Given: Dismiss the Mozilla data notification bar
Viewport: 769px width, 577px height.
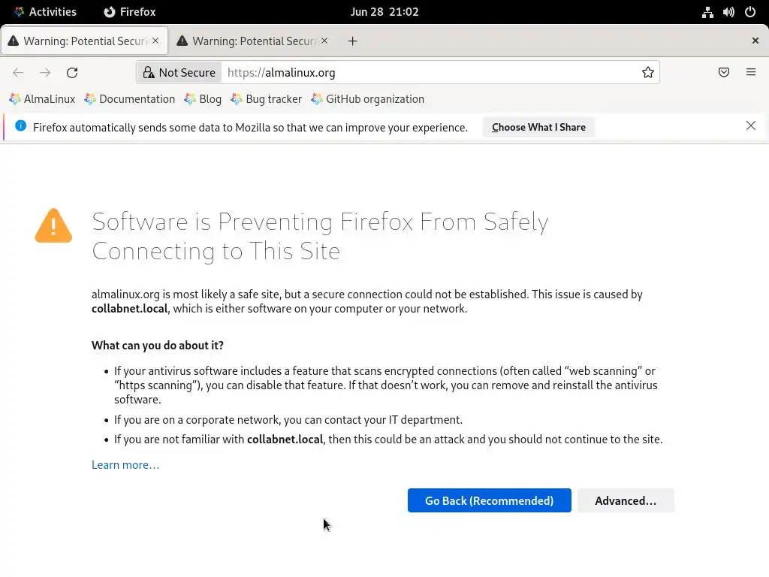Looking at the screenshot, I should point(750,126).
